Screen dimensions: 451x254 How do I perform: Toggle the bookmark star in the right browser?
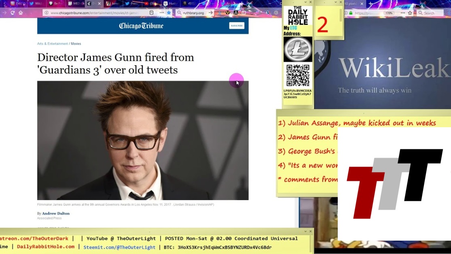pos(410,13)
